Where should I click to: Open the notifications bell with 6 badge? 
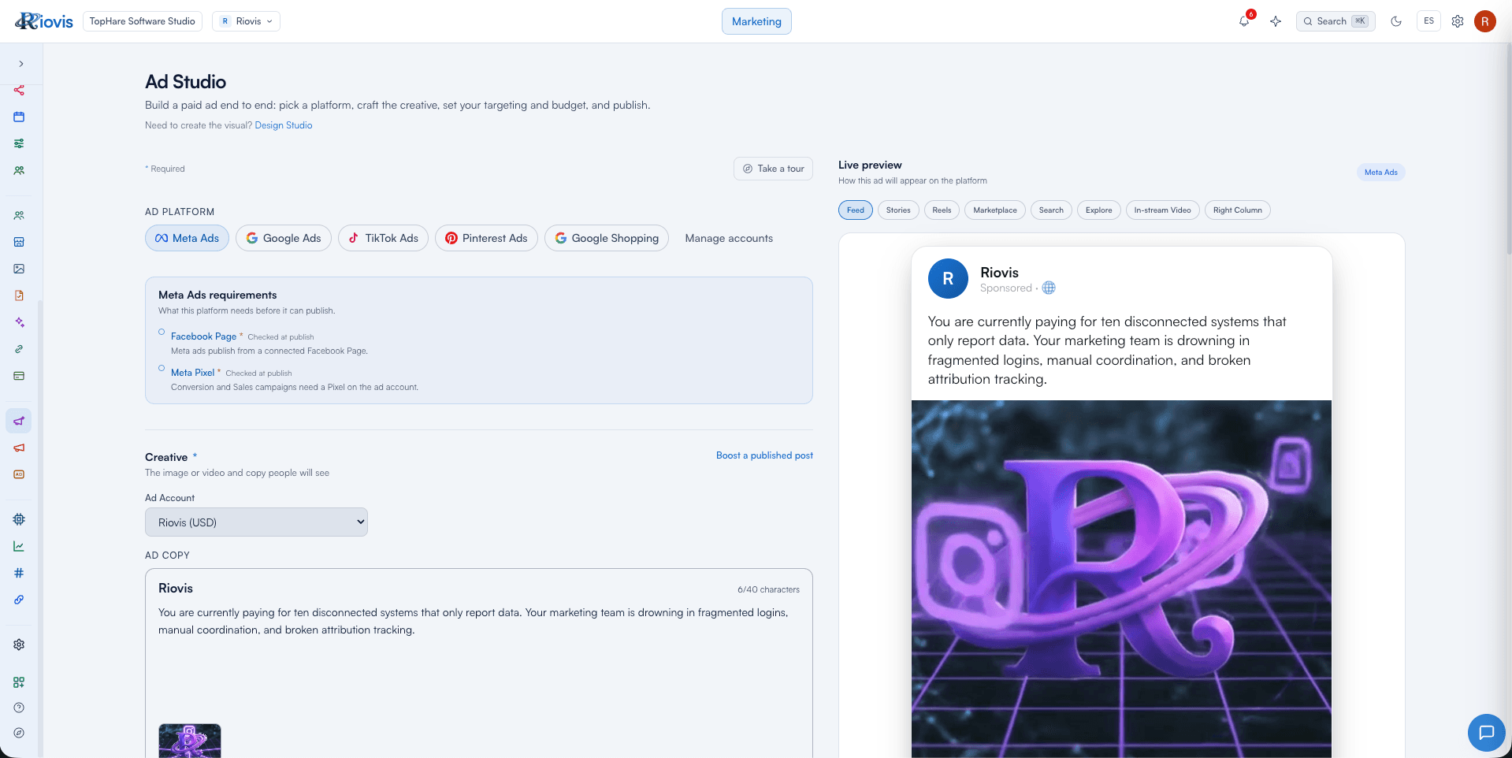1245,21
